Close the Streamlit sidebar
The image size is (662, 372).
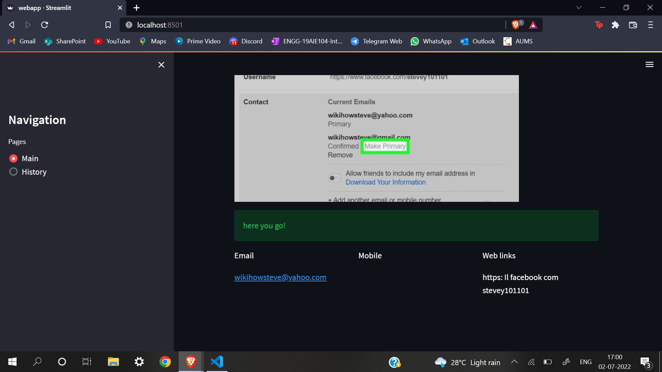coord(161,65)
